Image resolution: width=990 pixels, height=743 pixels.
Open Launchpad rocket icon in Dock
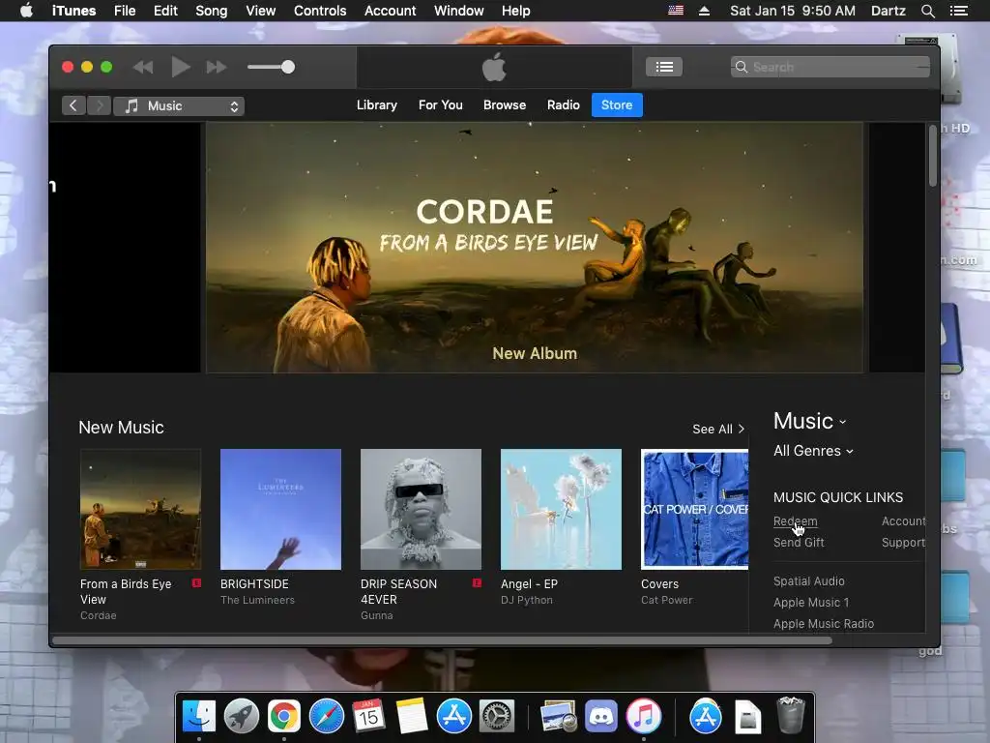pyautogui.click(x=241, y=716)
